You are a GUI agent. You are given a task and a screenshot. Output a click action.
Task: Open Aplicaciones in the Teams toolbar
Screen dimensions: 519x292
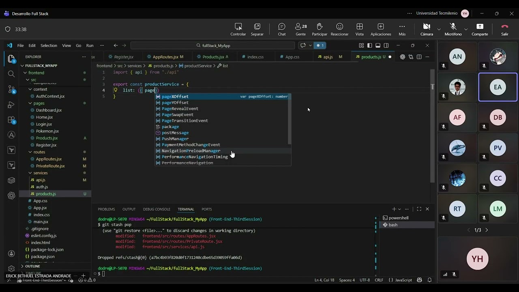381,29
